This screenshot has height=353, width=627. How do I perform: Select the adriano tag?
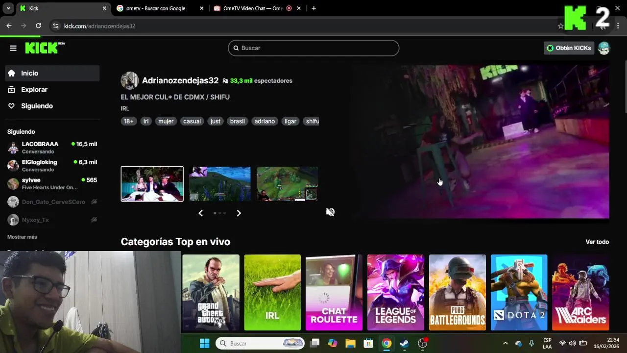point(265,121)
